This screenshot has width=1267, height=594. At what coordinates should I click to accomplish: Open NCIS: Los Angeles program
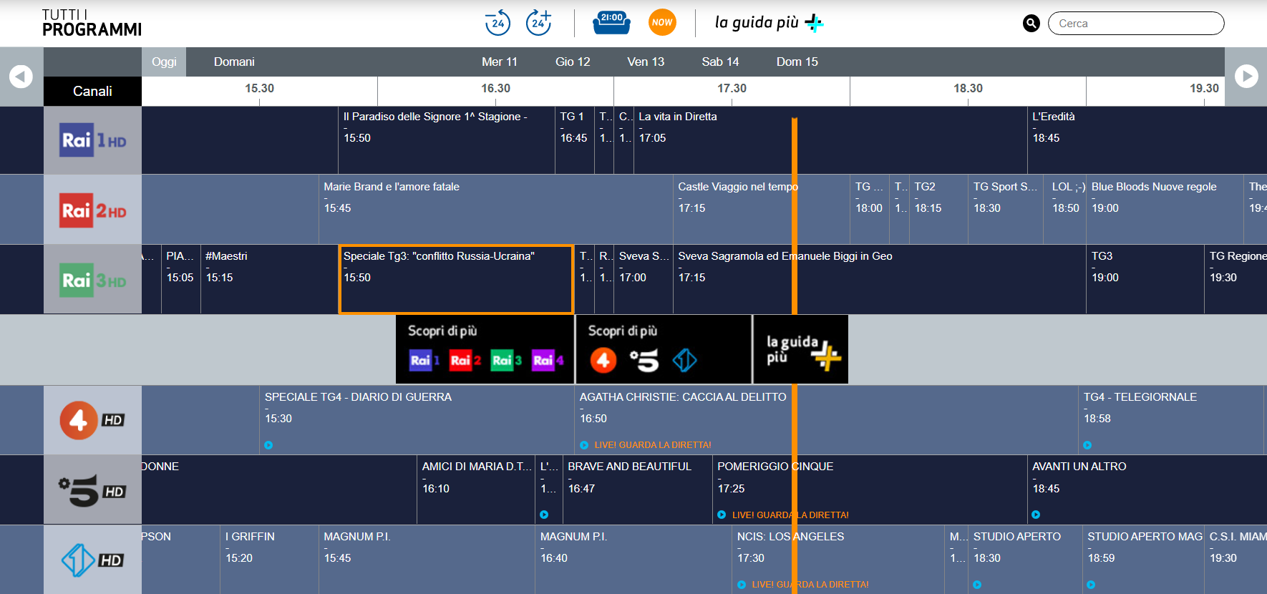pos(838,560)
